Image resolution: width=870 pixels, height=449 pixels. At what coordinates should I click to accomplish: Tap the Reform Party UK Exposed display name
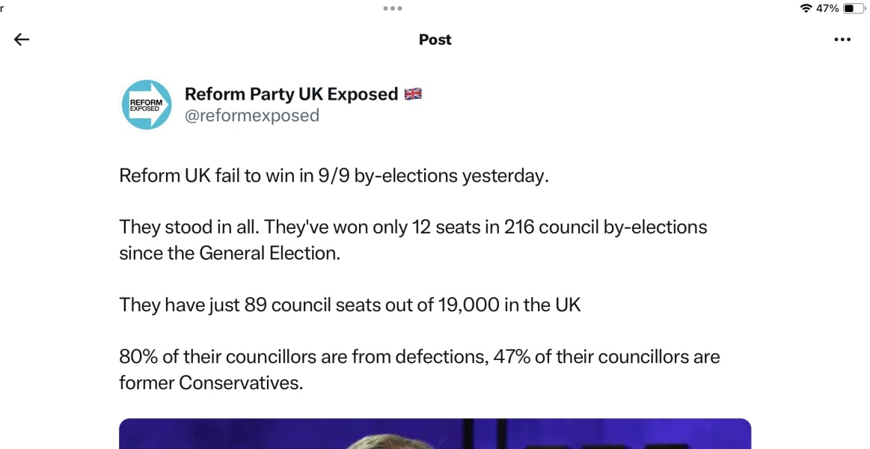[291, 94]
